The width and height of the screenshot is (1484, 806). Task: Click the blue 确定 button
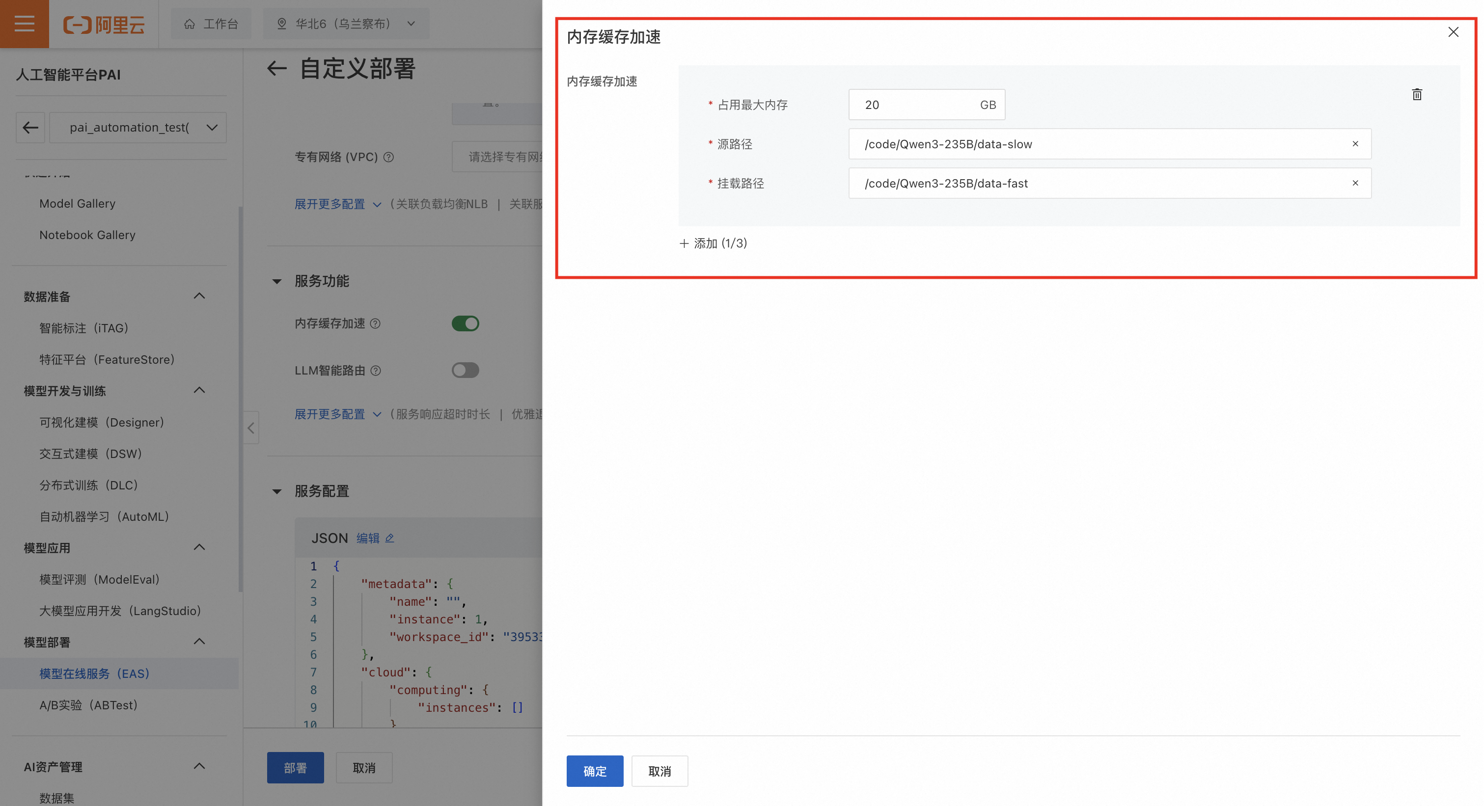click(595, 771)
